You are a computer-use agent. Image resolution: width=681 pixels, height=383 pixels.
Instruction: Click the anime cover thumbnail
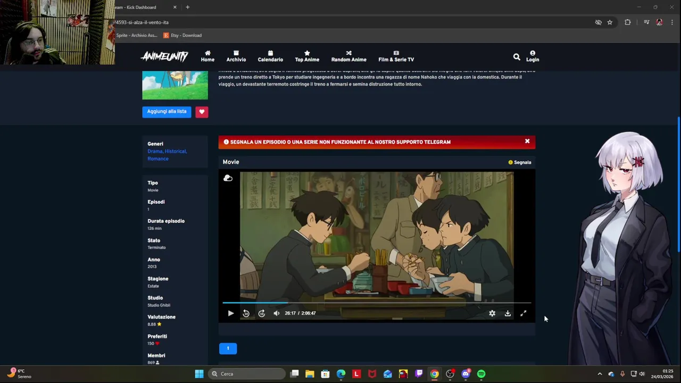point(175,85)
